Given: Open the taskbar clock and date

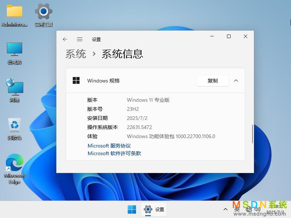Looking at the screenshot, I should [x=275, y=210].
